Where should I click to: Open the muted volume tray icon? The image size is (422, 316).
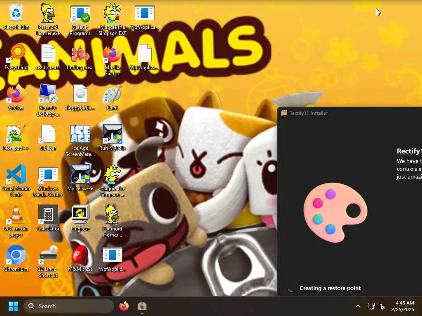point(382,306)
